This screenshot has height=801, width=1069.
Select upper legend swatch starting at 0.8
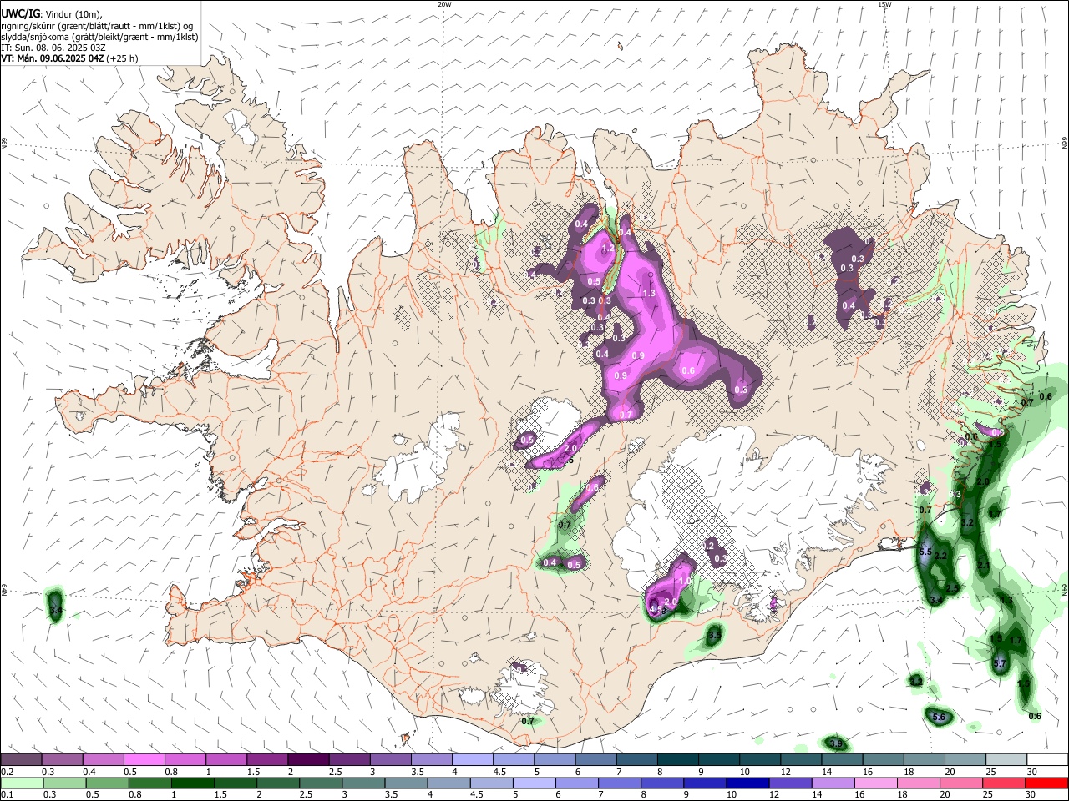tap(185, 760)
